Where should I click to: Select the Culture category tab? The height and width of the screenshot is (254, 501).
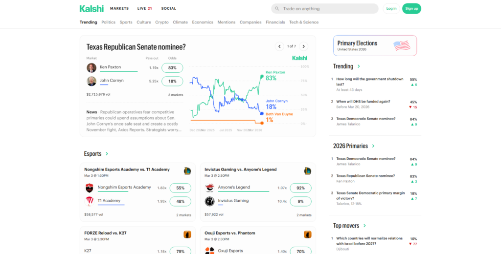click(144, 22)
